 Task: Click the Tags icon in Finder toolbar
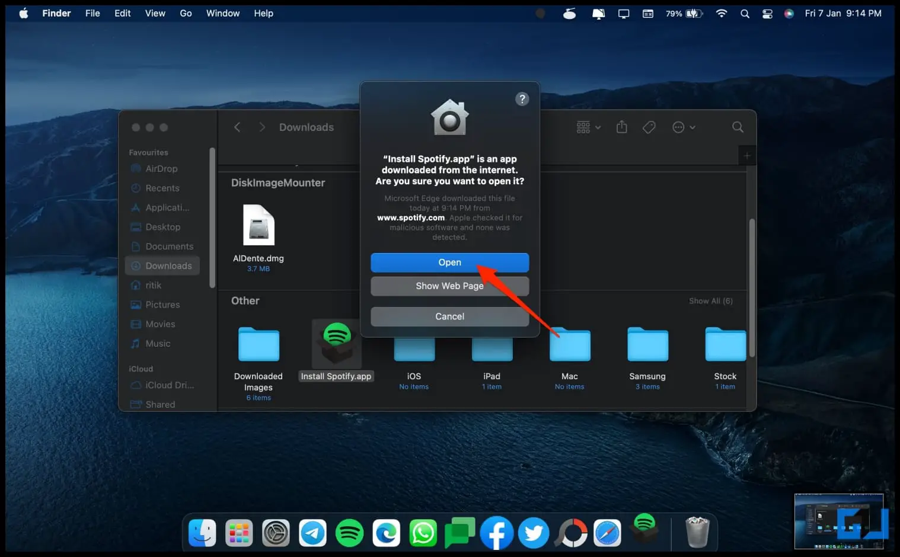[649, 127]
